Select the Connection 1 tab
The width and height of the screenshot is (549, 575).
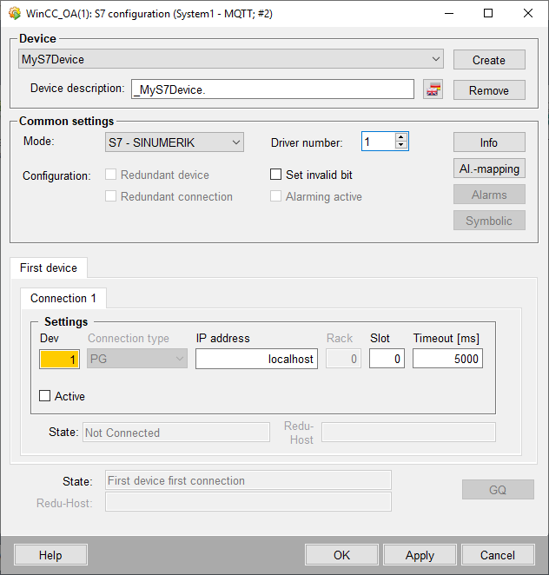[63, 298]
